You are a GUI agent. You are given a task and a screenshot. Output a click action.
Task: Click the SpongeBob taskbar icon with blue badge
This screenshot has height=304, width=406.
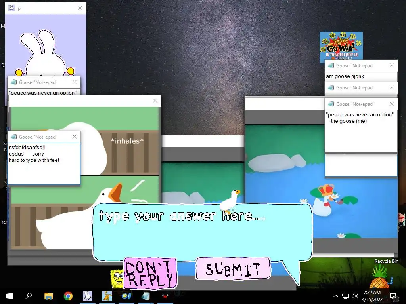[126, 296]
